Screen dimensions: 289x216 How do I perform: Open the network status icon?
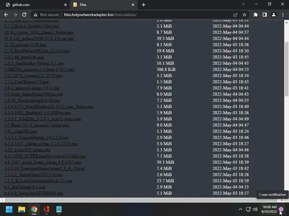pos(248,209)
